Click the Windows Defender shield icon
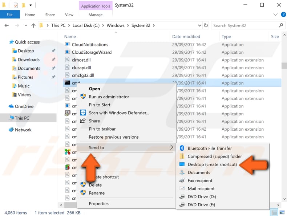This screenshot has width=287, height=216. [x=83, y=113]
